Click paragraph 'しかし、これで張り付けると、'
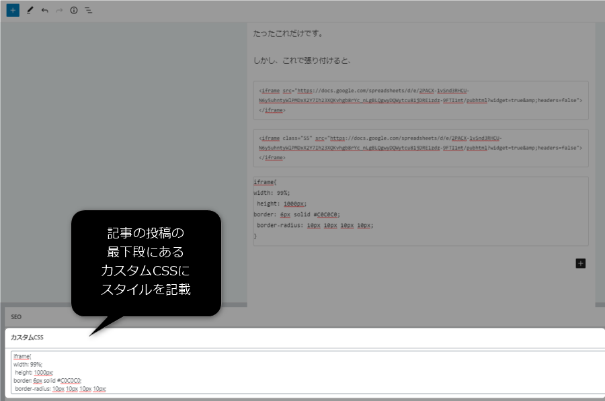Viewport: 605px width, 401px height. (302, 60)
